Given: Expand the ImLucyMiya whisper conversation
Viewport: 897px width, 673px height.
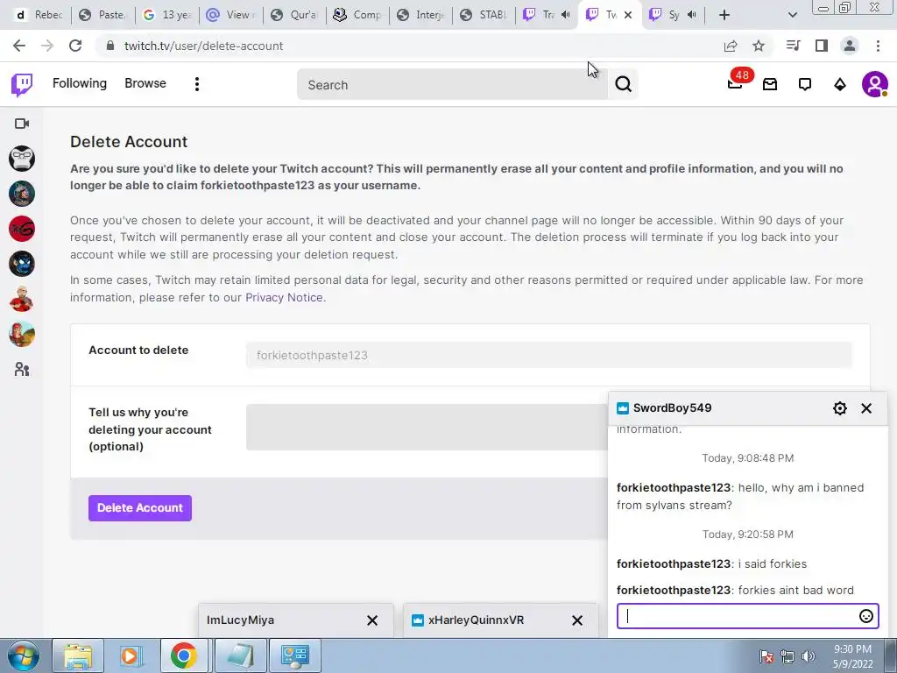Looking at the screenshot, I should [x=240, y=620].
